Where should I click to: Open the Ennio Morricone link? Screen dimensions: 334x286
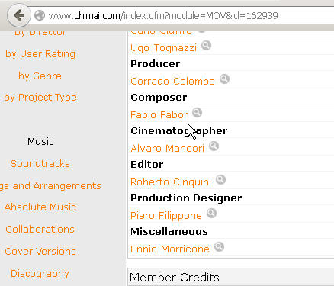coord(170,249)
